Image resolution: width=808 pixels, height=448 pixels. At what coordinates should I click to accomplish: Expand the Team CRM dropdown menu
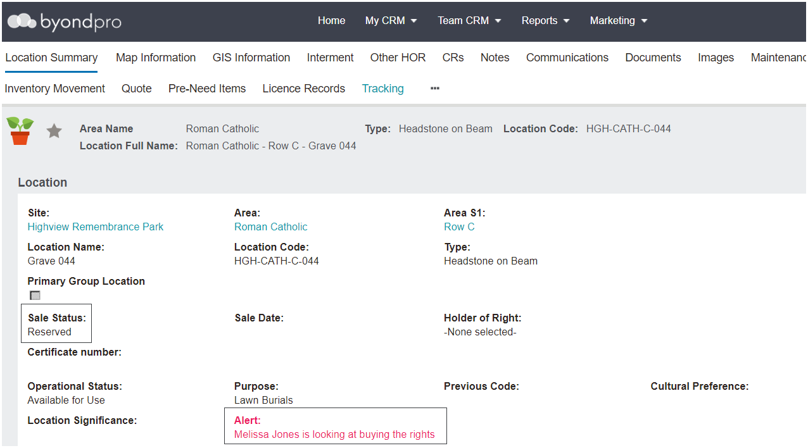click(469, 21)
